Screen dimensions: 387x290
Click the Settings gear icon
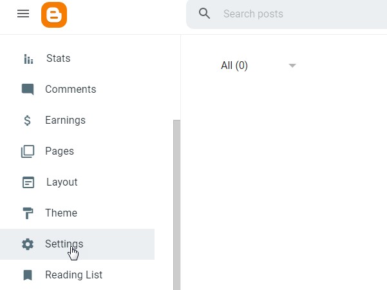coord(28,244)
